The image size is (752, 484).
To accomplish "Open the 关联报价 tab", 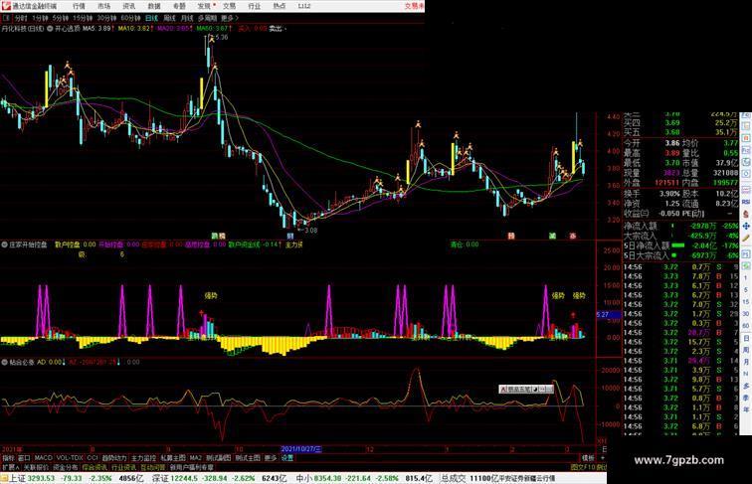I will [36, 467].
